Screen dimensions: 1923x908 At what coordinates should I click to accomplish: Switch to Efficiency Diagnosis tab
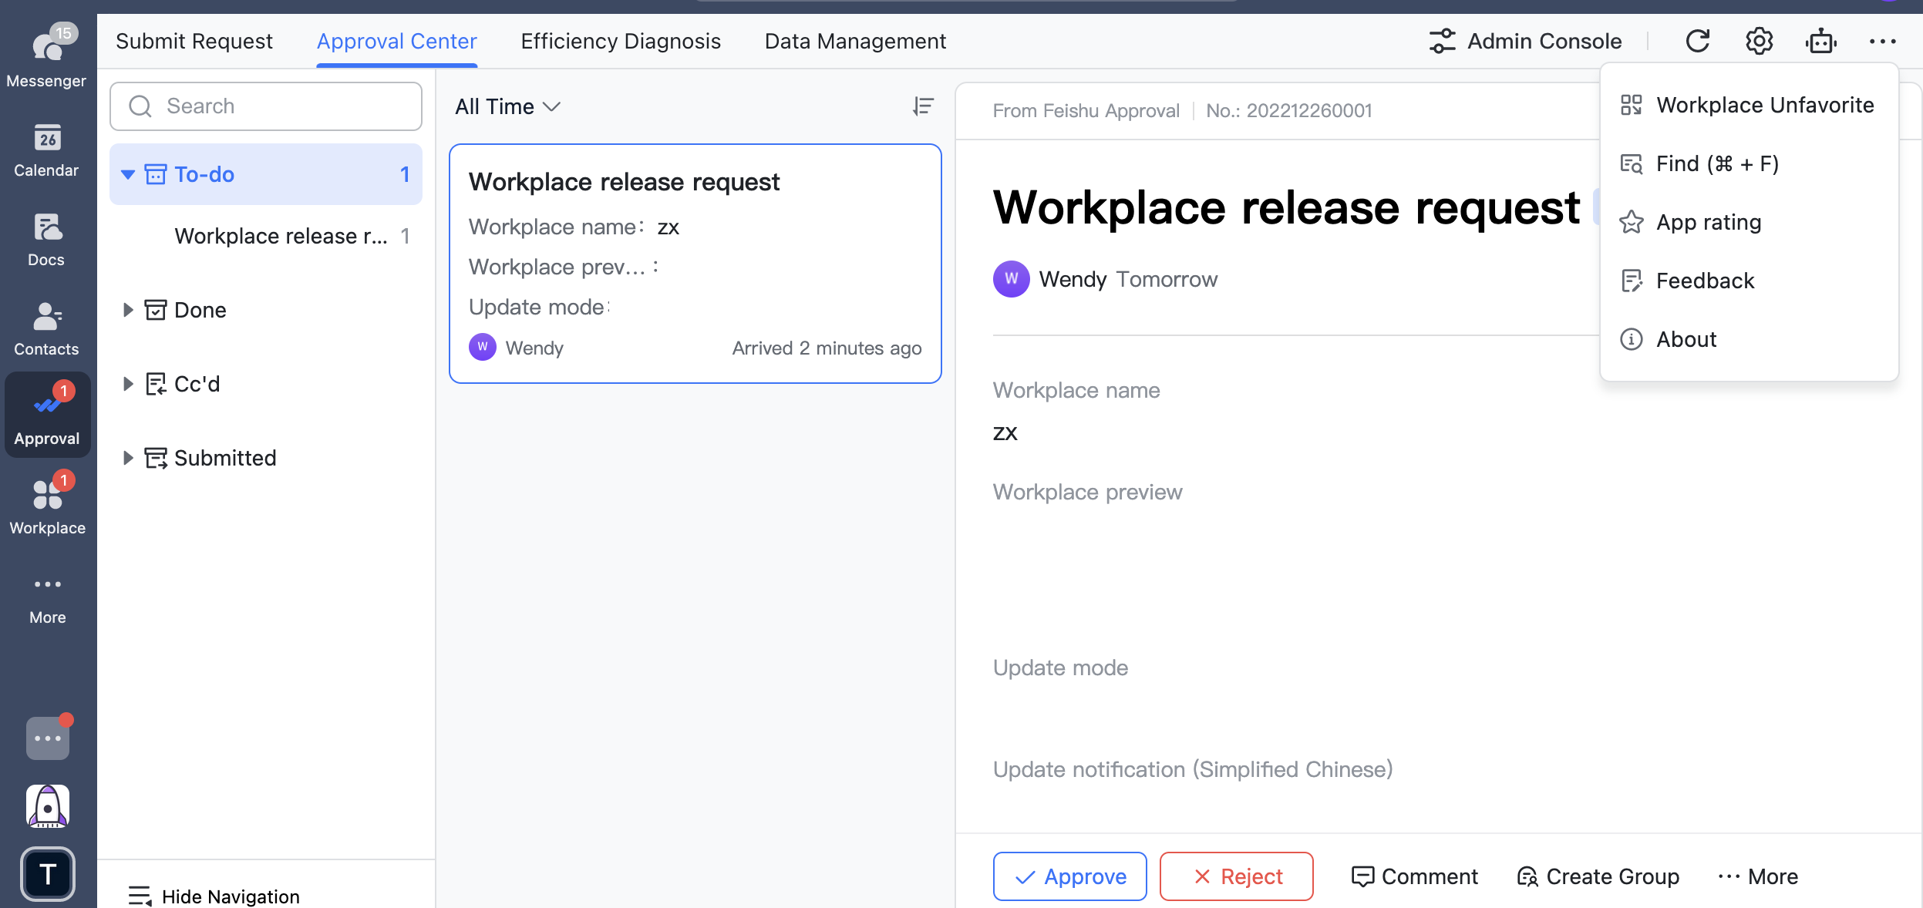620,41
